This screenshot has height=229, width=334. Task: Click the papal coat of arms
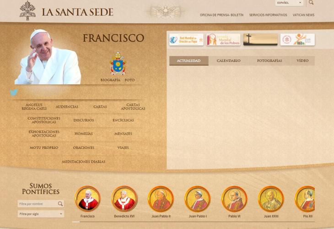[118, 63]
